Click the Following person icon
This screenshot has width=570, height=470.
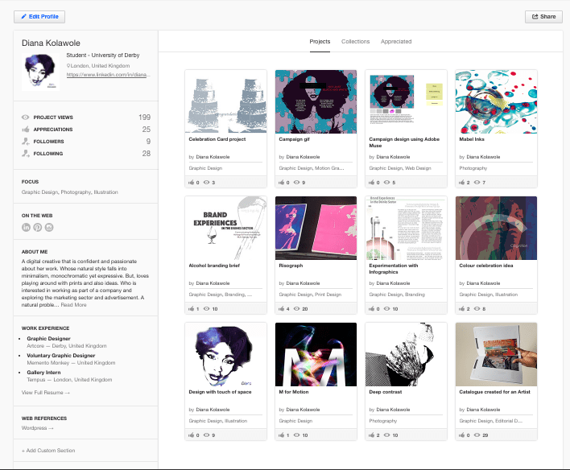pyautogui.click(x=26, y=153)
